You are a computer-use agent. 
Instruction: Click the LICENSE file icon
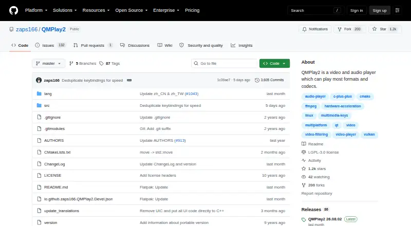click(39, 175)
